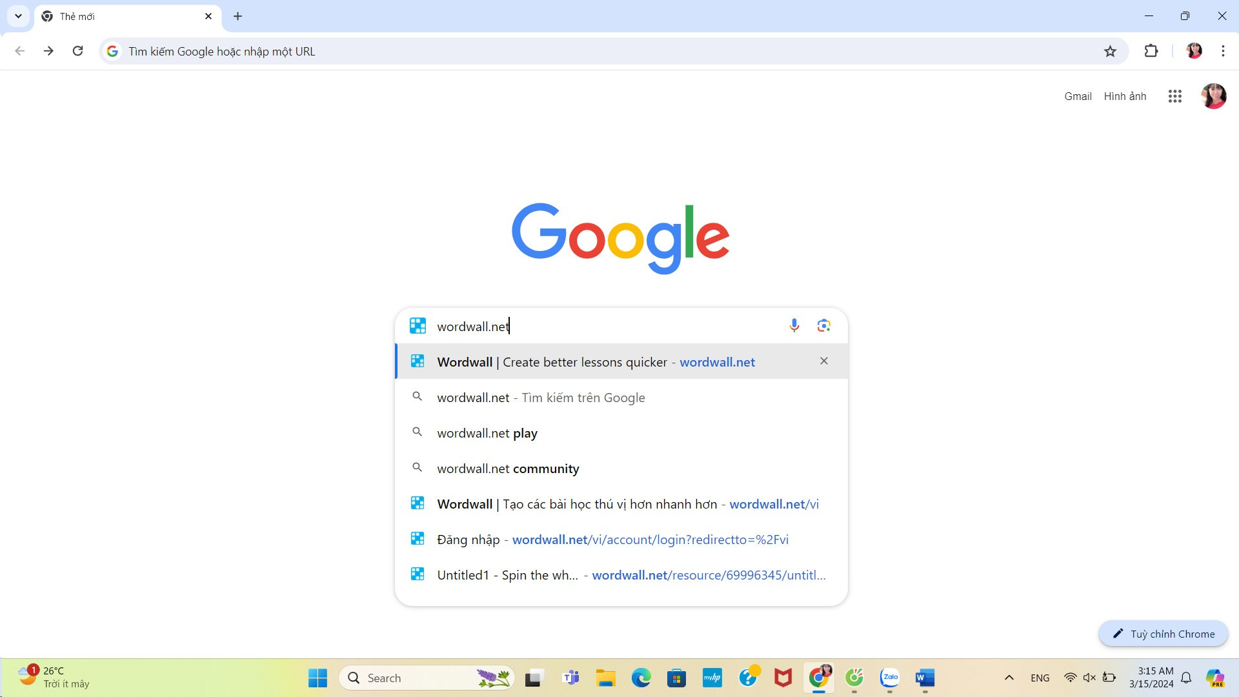Select the 'wordwall.net play' suggestion
The image size is (1239, 697).
coord(621,433)
